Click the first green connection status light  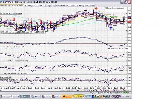(x=124, y=93)
